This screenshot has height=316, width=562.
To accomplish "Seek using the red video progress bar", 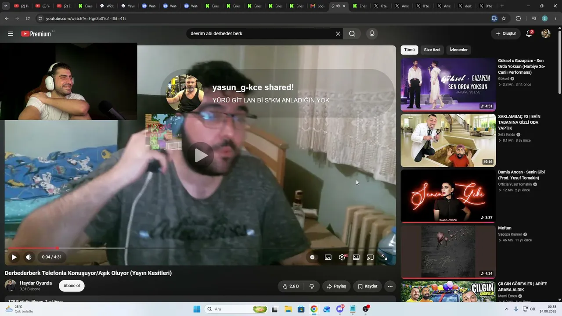I will (x=200, y=248).
